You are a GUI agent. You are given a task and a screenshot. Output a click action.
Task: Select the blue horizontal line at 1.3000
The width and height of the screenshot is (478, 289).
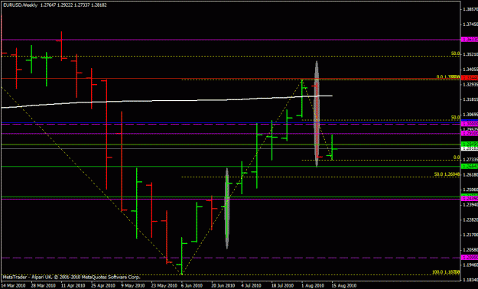(230, 123)
